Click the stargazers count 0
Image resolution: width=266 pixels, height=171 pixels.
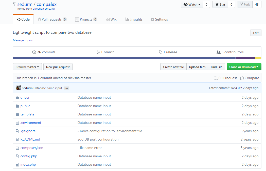click(232, 4)
